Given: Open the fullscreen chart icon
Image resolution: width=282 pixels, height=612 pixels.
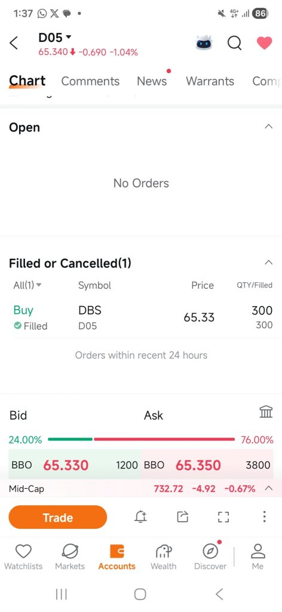Looking at the screenshot, I should pyautogui.click(x=223, y=517).
